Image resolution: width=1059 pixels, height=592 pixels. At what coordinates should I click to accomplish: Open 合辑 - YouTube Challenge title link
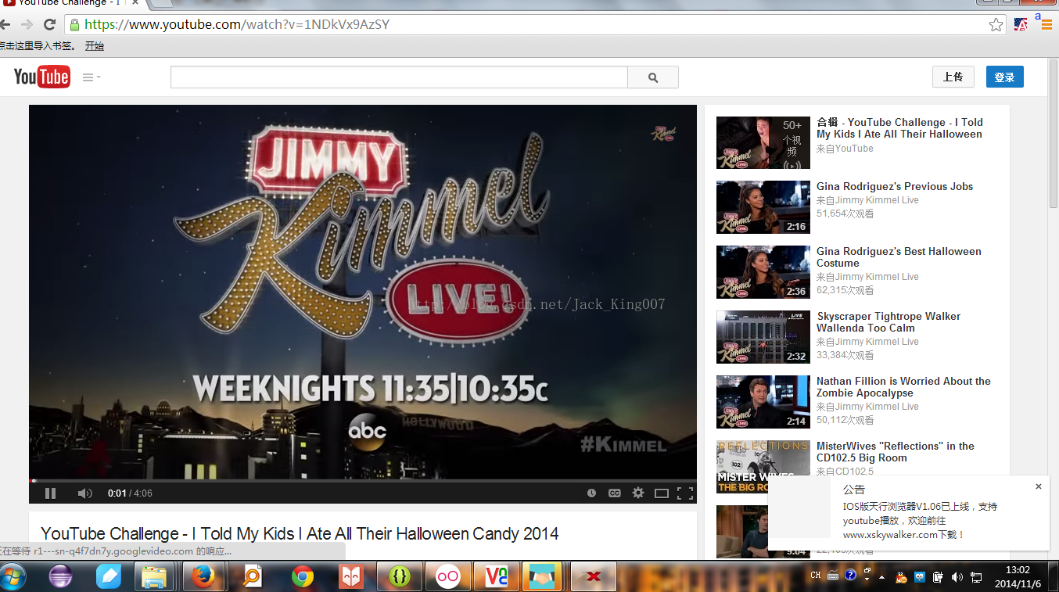tap(899, 128)
